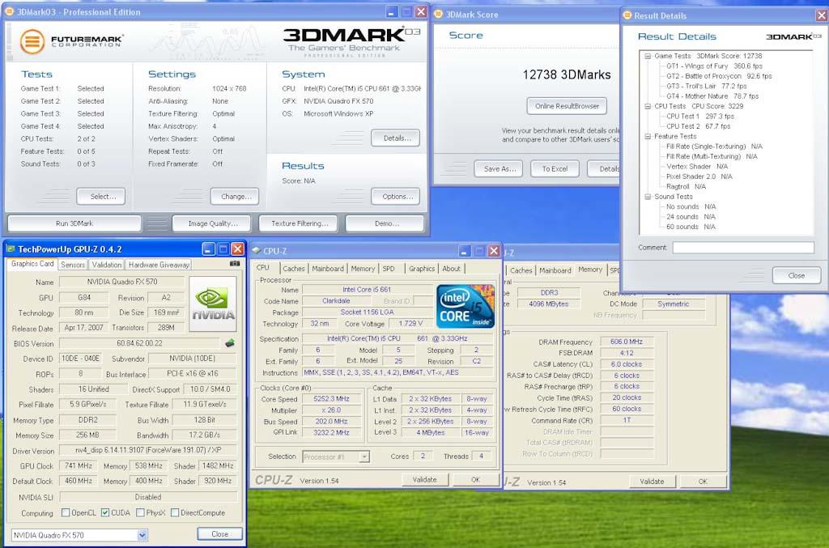Screen dimensions: 829x548
Task: Click Validate in front CPU-Z window
Action: [x=424, y=480]
